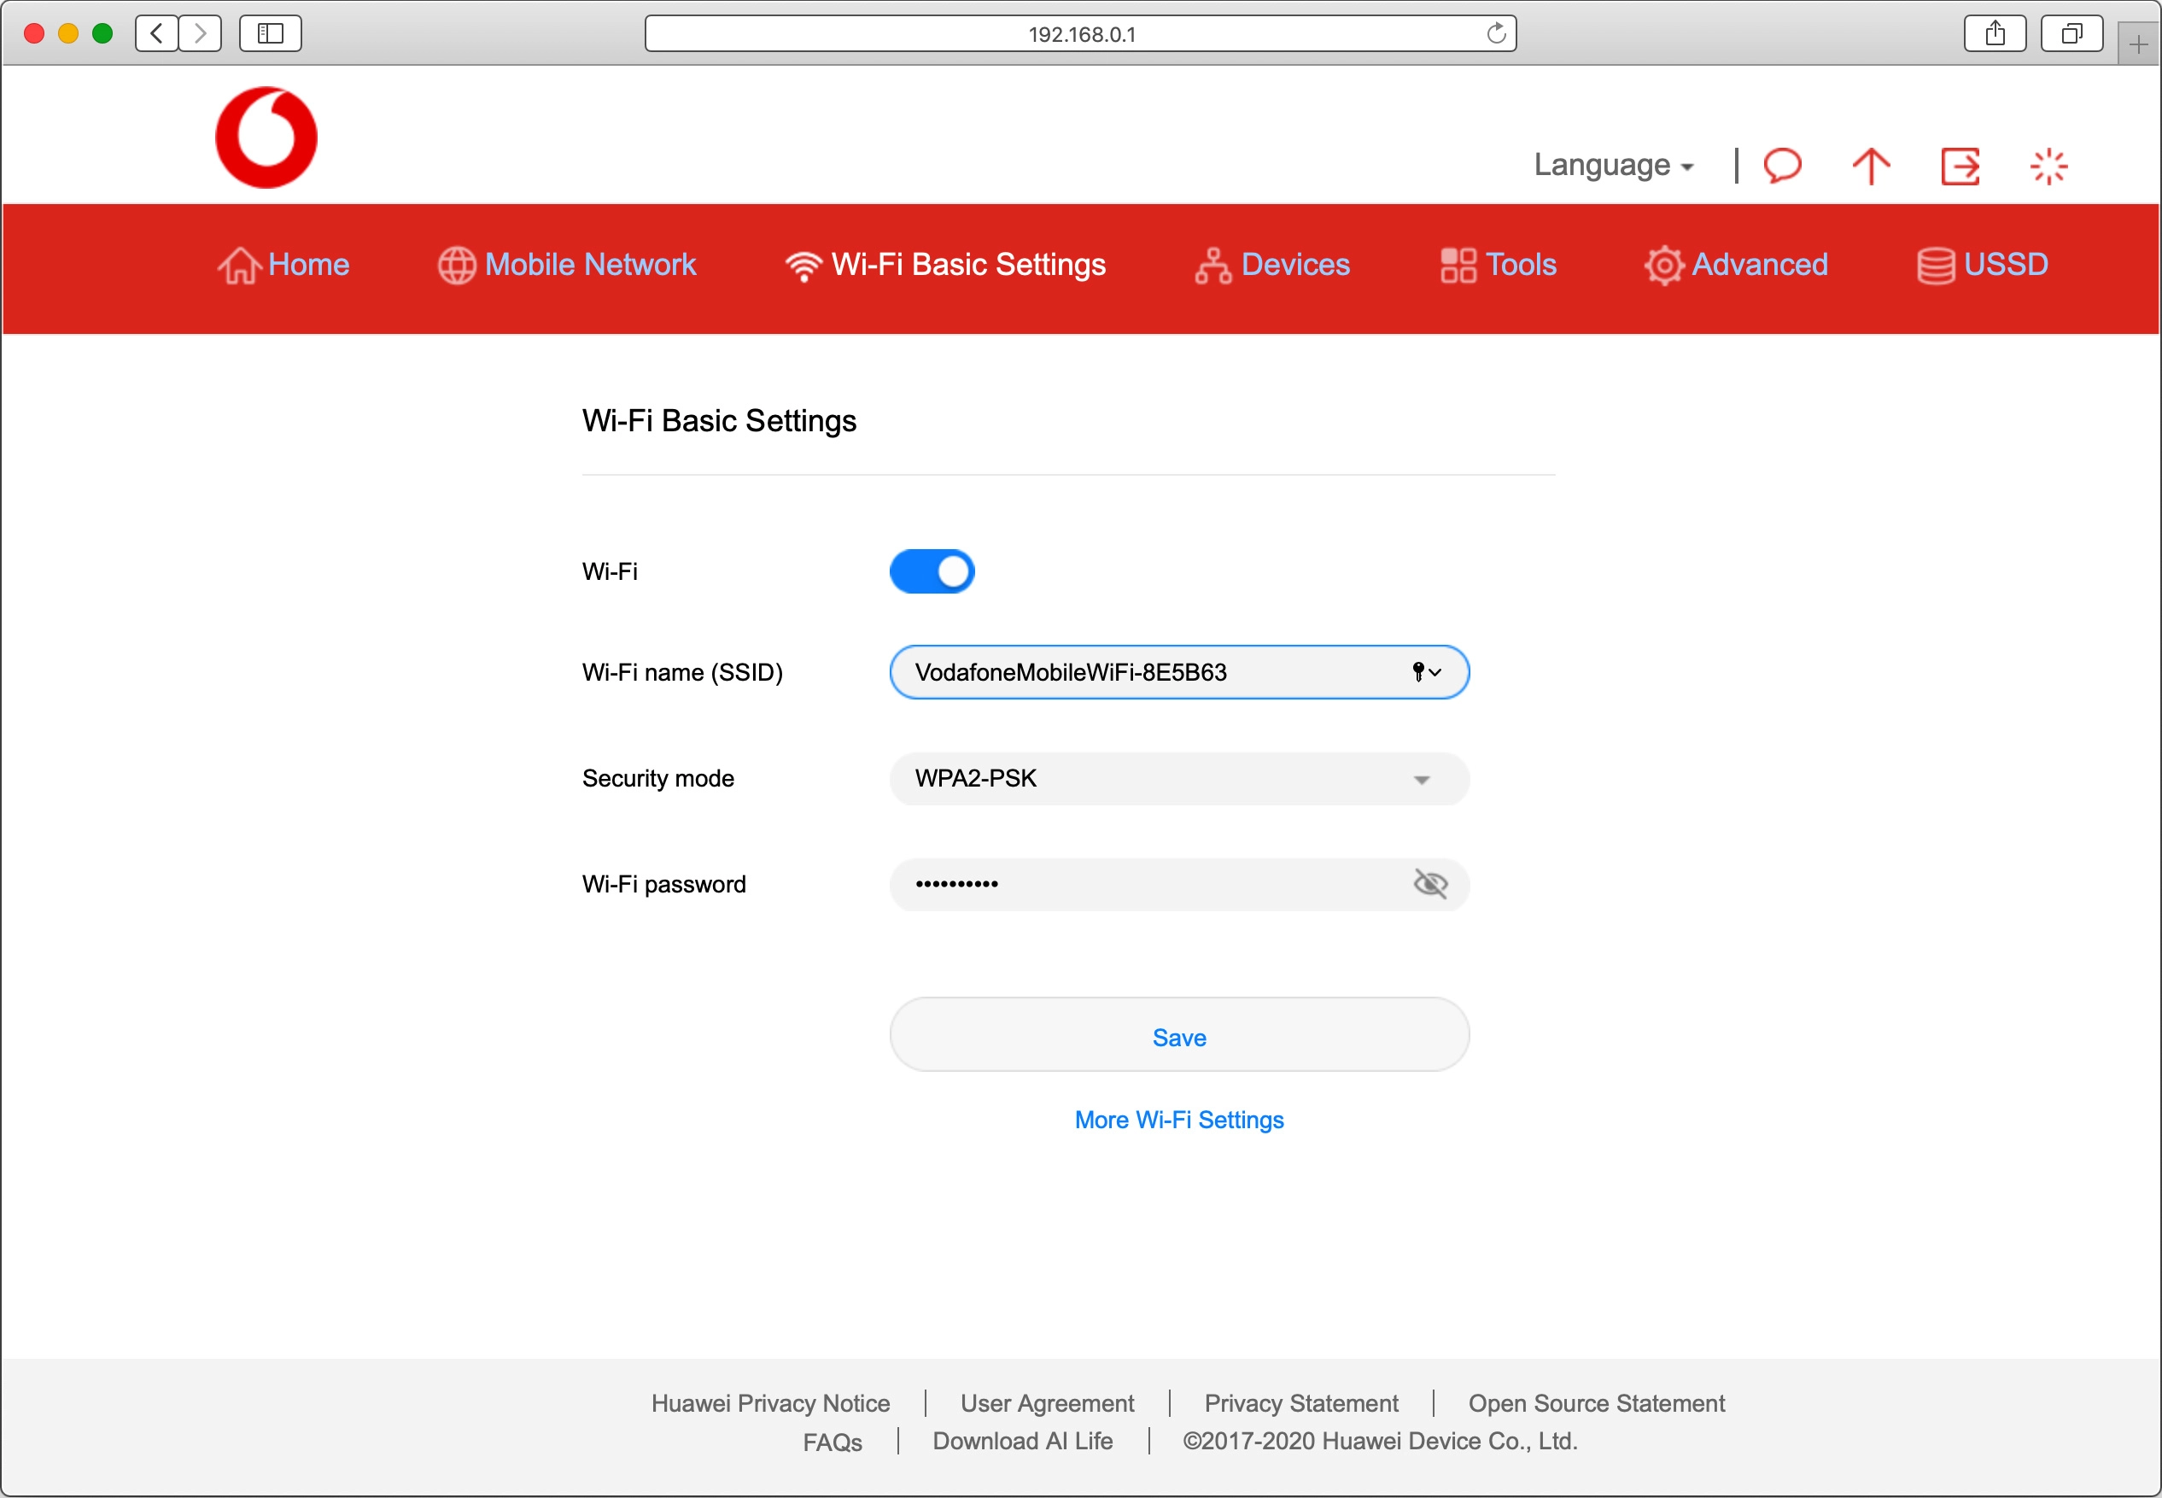Open More Wi-Fi Settings link
The height and width of the screenshot is (1498, 2162).
[1178, 1120]
